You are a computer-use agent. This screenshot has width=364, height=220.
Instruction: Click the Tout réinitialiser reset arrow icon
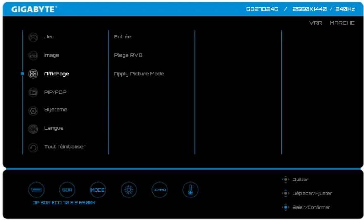coord(33,147)
